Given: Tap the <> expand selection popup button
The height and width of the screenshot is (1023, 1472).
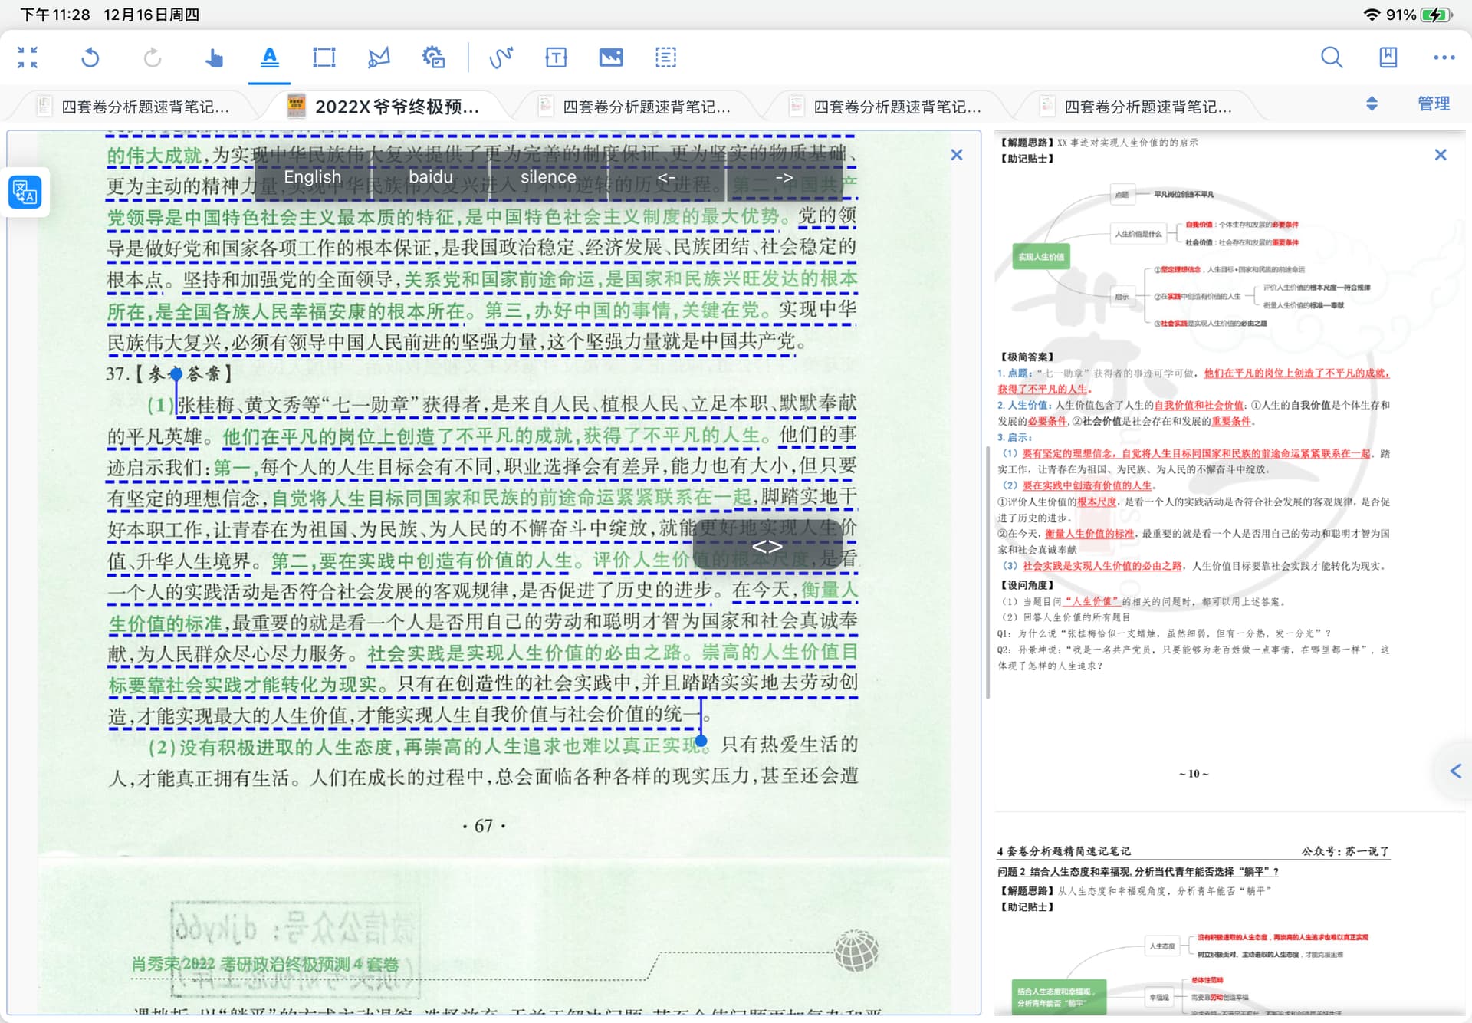Looking at the screenshot, I should tap(767, 546).
